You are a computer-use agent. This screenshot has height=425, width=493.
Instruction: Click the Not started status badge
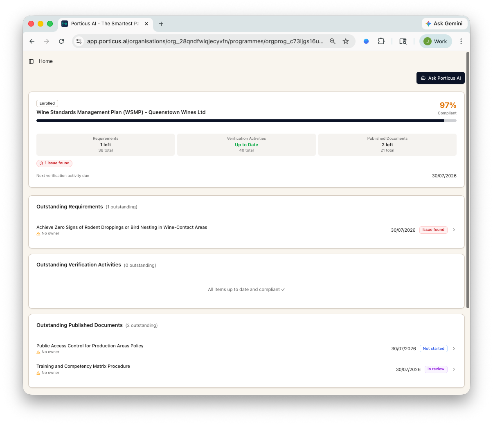click(x=434, y=349)
